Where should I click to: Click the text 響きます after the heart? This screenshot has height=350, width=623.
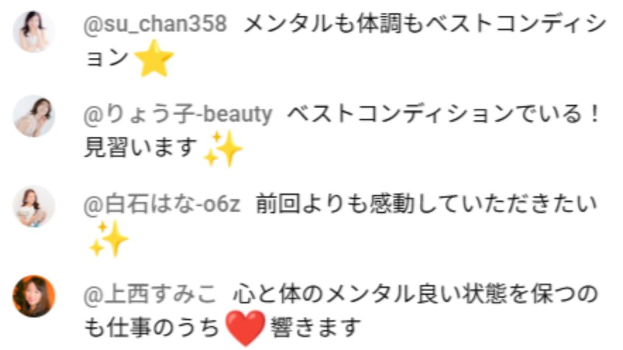coord(316,328)
